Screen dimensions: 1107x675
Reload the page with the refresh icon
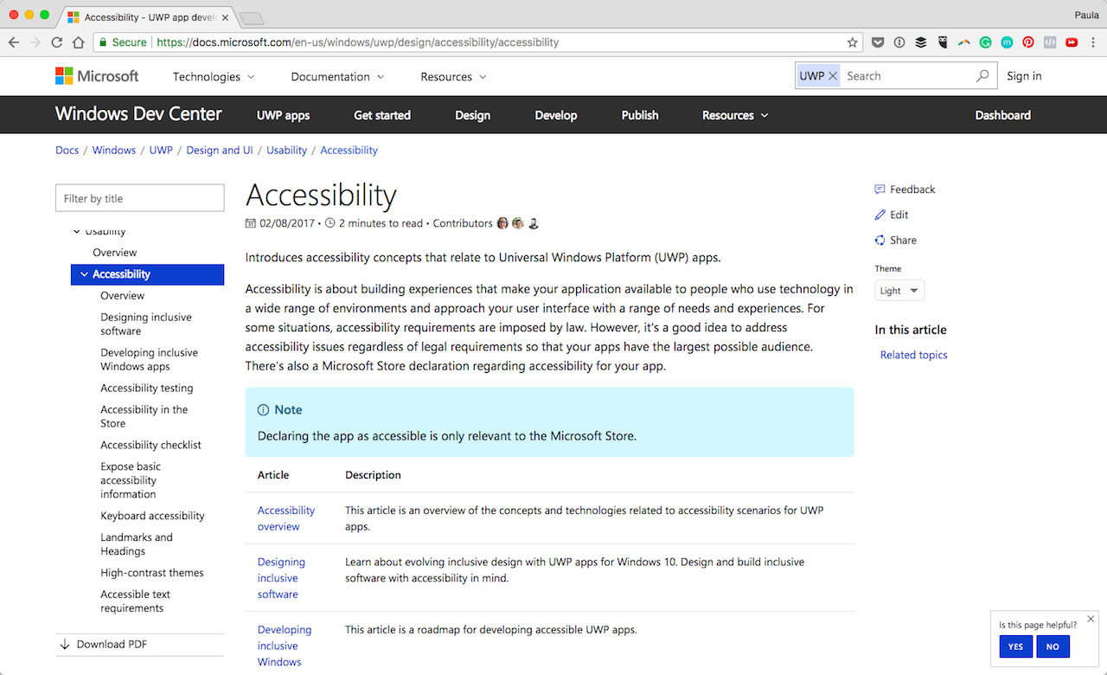pos(57,42)
